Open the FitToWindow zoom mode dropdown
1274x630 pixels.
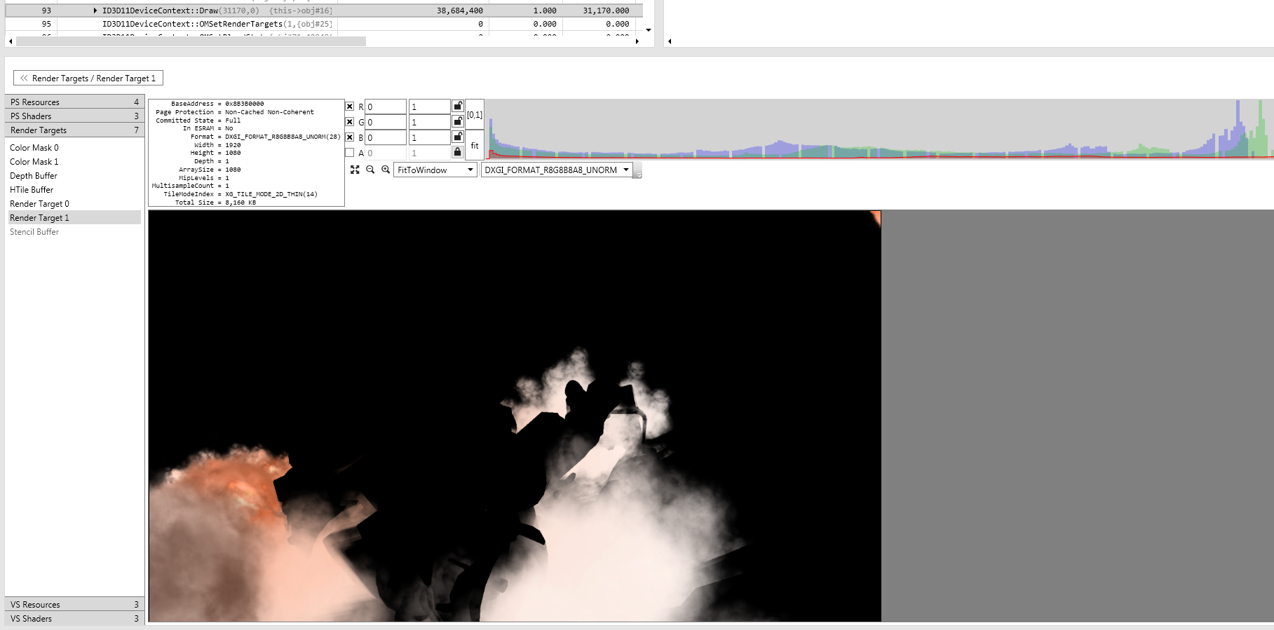(435, 170)
